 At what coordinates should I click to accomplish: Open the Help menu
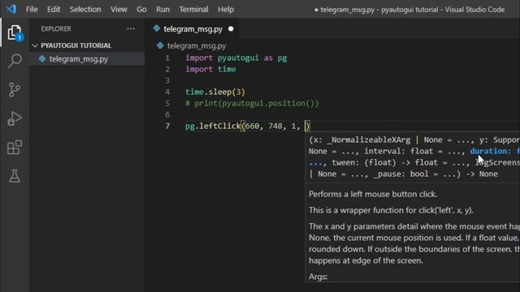coord(226,9)
